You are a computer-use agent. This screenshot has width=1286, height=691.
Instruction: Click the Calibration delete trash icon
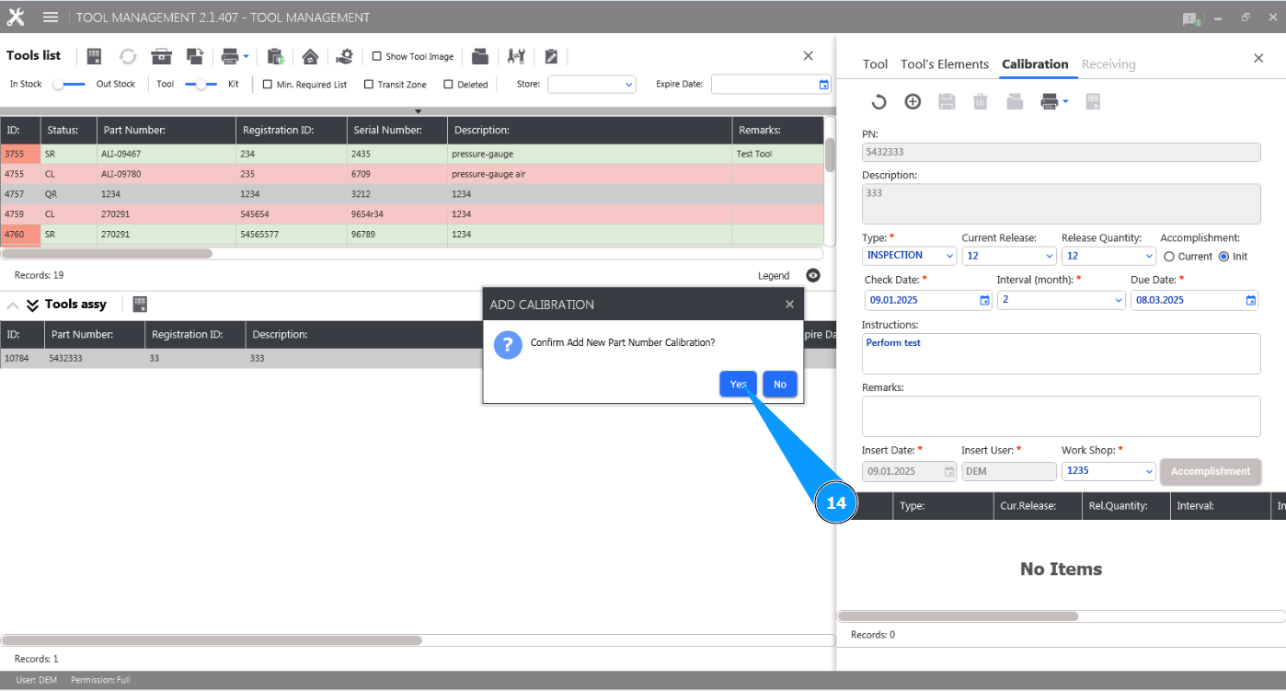coord(981,102)
